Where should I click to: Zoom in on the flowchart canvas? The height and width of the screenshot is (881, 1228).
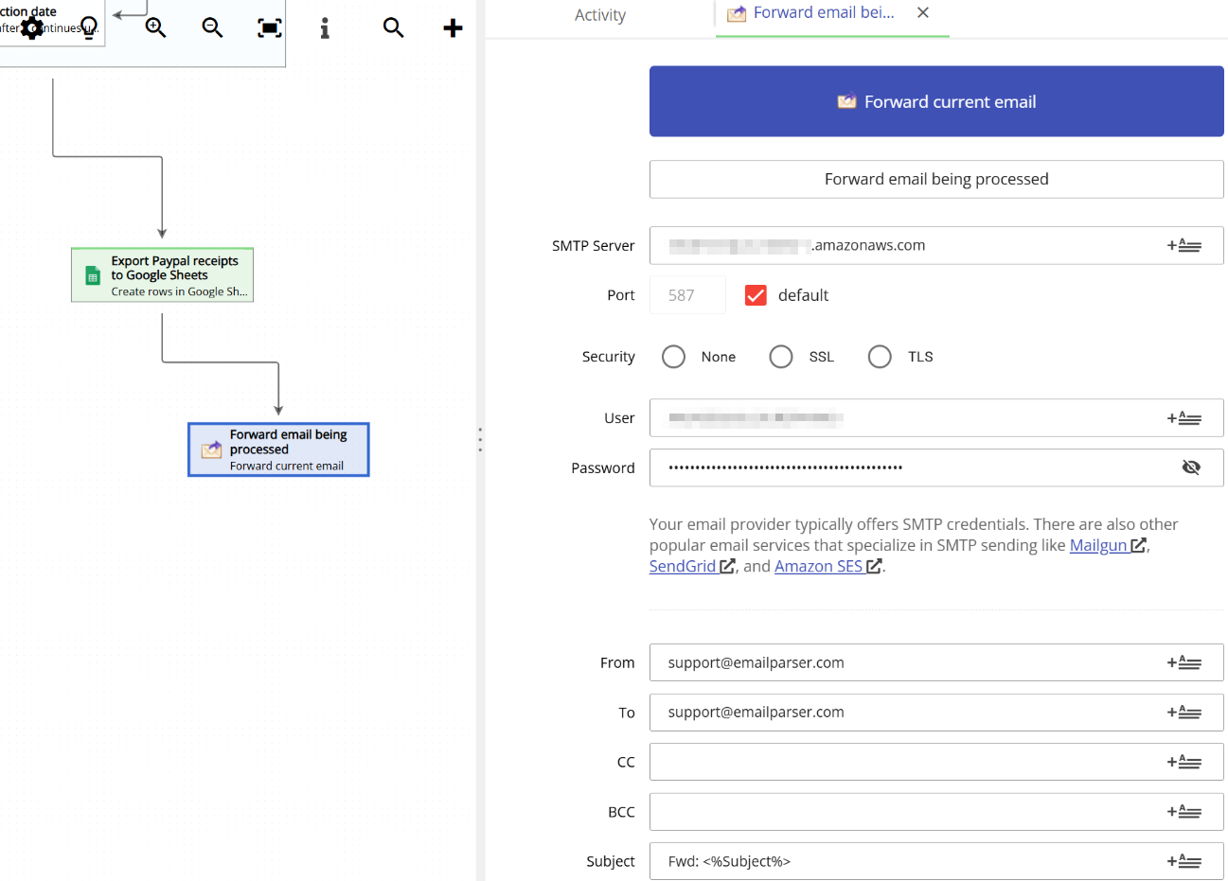[x=155, y=27]
